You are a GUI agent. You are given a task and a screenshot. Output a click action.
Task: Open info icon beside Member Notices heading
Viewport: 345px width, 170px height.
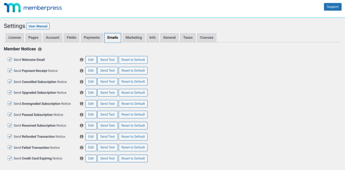(x=40, y=49)
